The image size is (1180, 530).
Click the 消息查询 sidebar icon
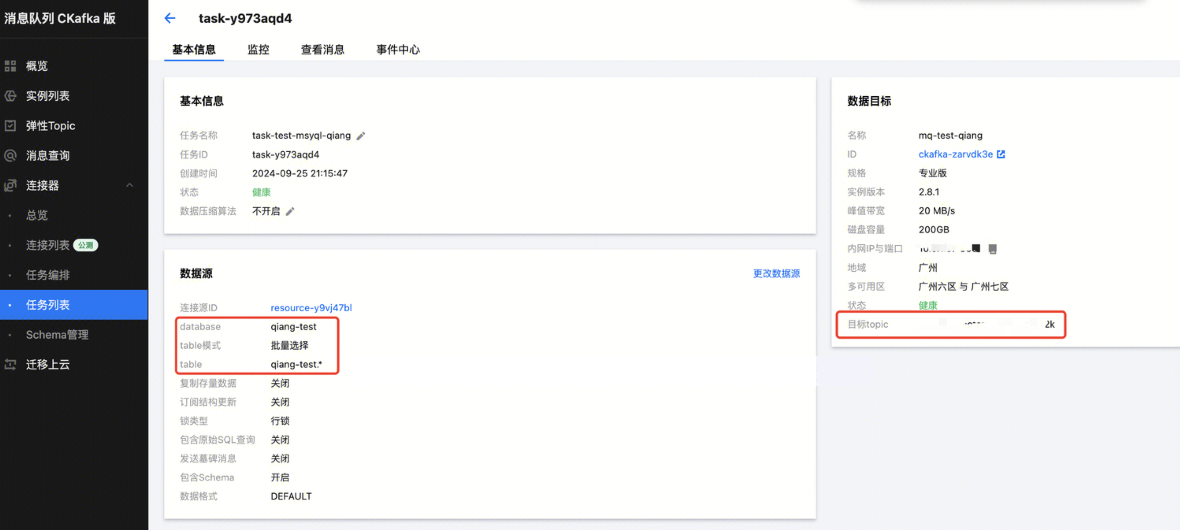[10, 155]
